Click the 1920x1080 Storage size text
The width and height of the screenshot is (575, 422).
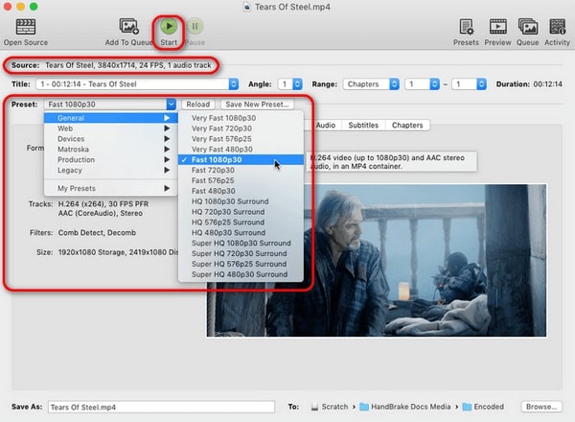click(118, 252)
